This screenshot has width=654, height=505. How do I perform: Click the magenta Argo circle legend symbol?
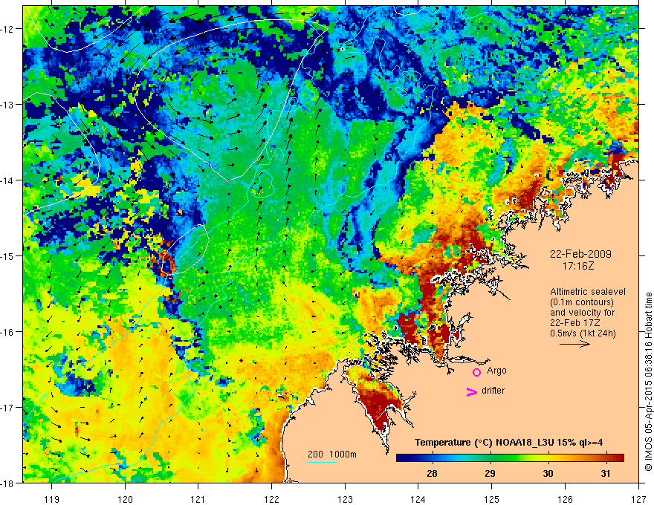click(476, 371)
